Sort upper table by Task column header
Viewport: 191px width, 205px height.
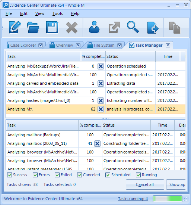click(x=44, y=56)
